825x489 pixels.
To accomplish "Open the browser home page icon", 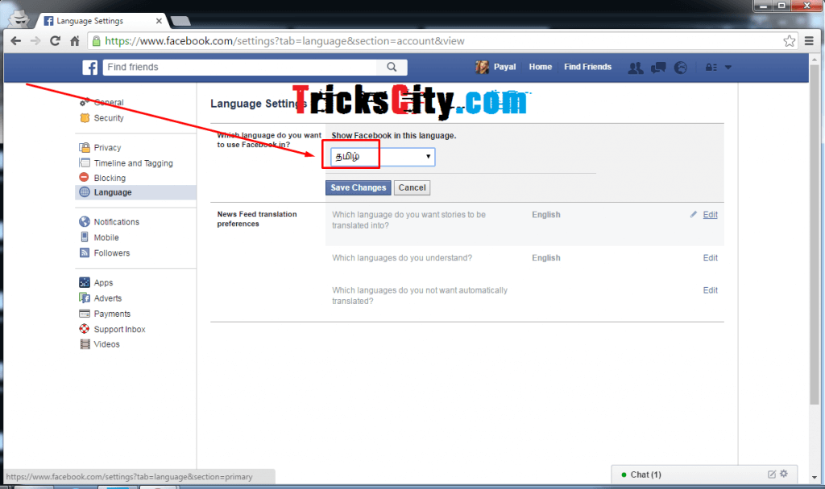I will coord(75,41).
